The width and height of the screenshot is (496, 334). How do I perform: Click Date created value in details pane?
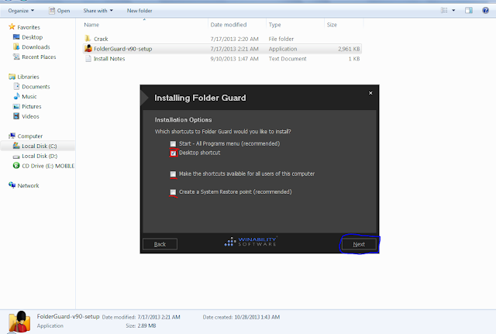point(257,317)
